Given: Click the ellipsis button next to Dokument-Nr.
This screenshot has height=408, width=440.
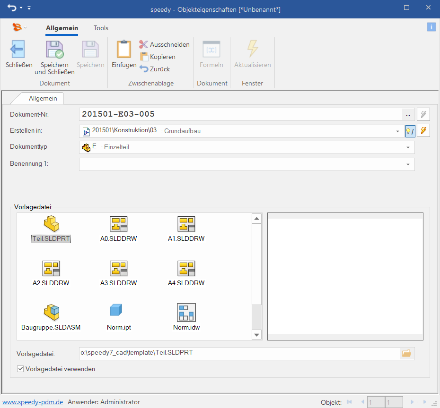Looking at the screenshot, I should point(408,114).
